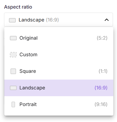
Task: Select the highlighted Landscape option in list
Action: click(59, 88)
